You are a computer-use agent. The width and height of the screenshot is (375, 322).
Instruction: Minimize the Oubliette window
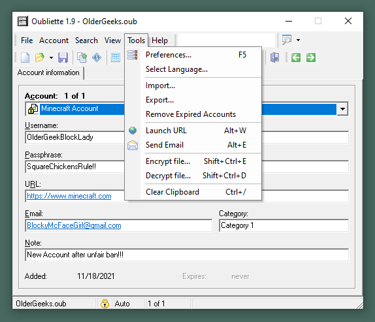tap(289, 21)
